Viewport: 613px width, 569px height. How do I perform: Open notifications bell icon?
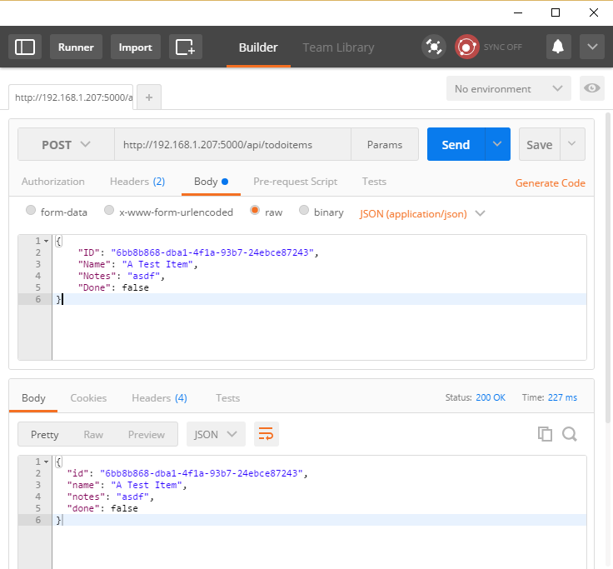(558, 47)
